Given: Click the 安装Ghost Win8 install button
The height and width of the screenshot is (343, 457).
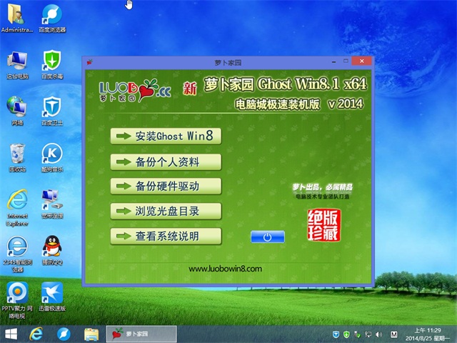Looking at the screenshot, I should [166, 136].
